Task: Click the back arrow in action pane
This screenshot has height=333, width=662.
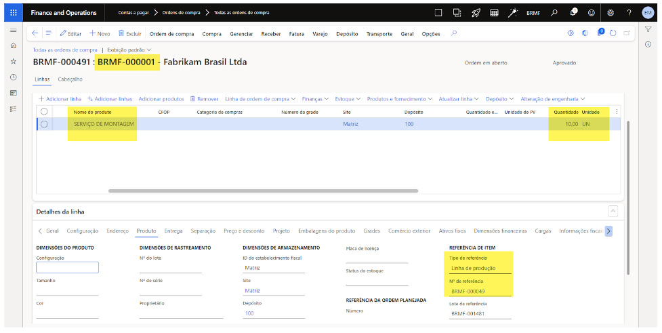Action: click(35, 33)
